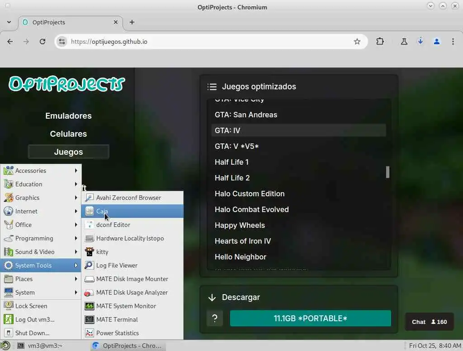Image resolution: width=463 pixels, height=351 pixels.
Task: Click the browser forward arrow
Action: 26,42
